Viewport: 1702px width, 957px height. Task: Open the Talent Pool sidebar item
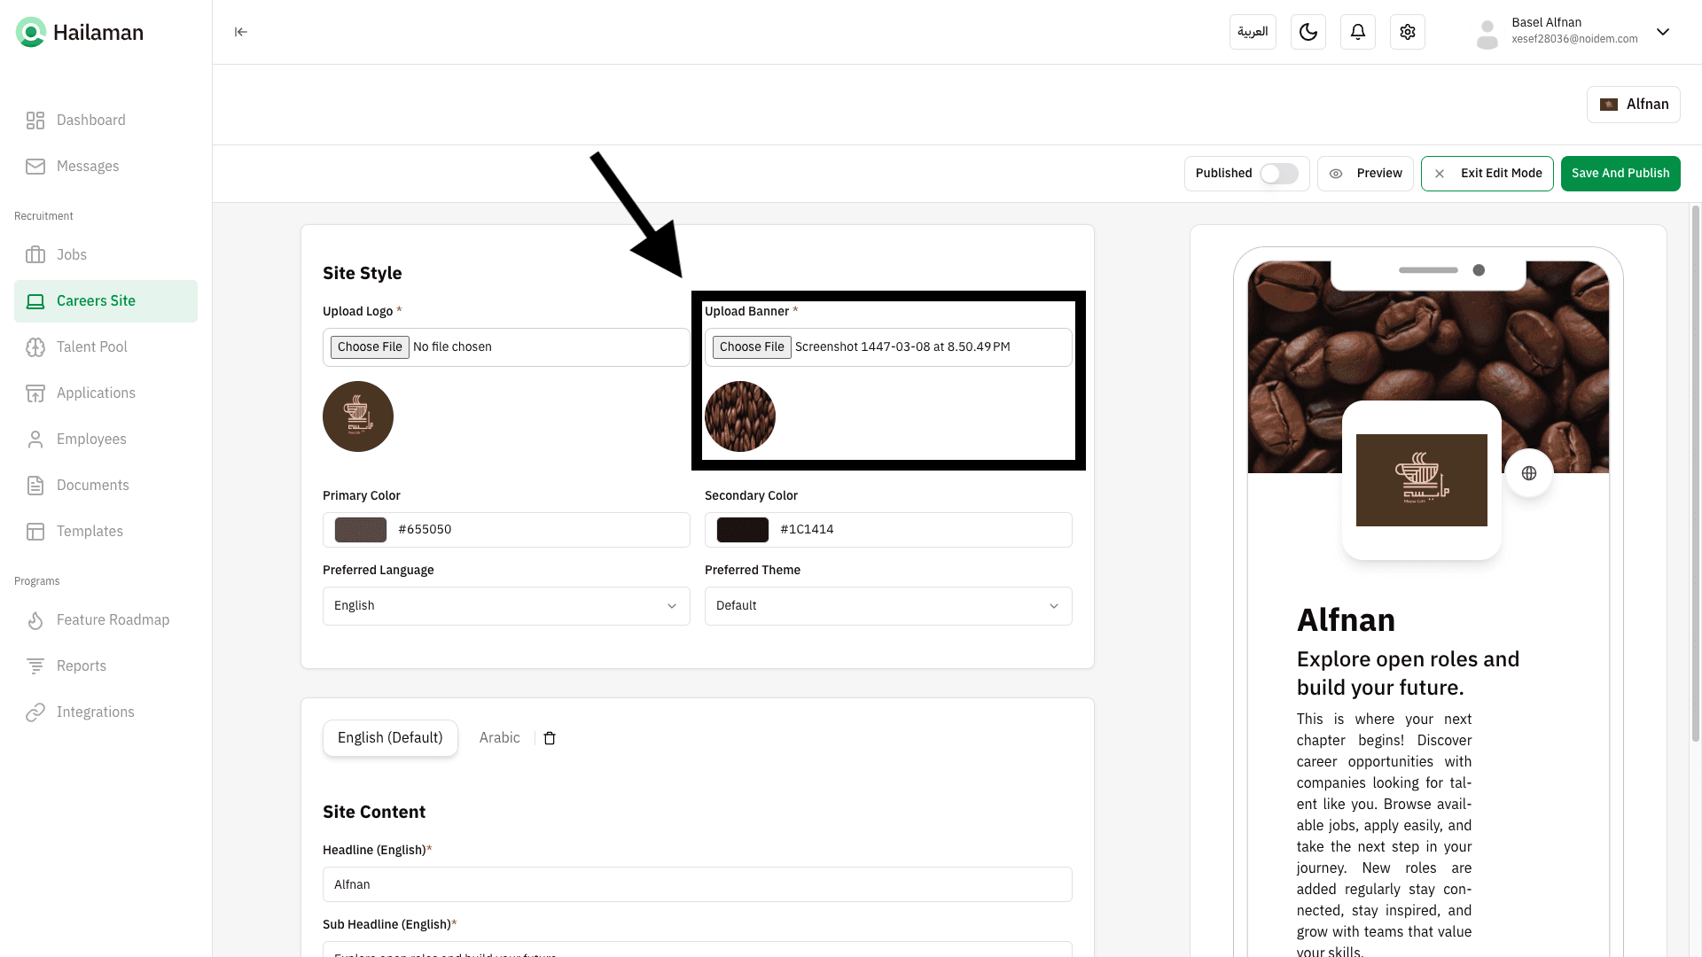[x=92, y=347]
